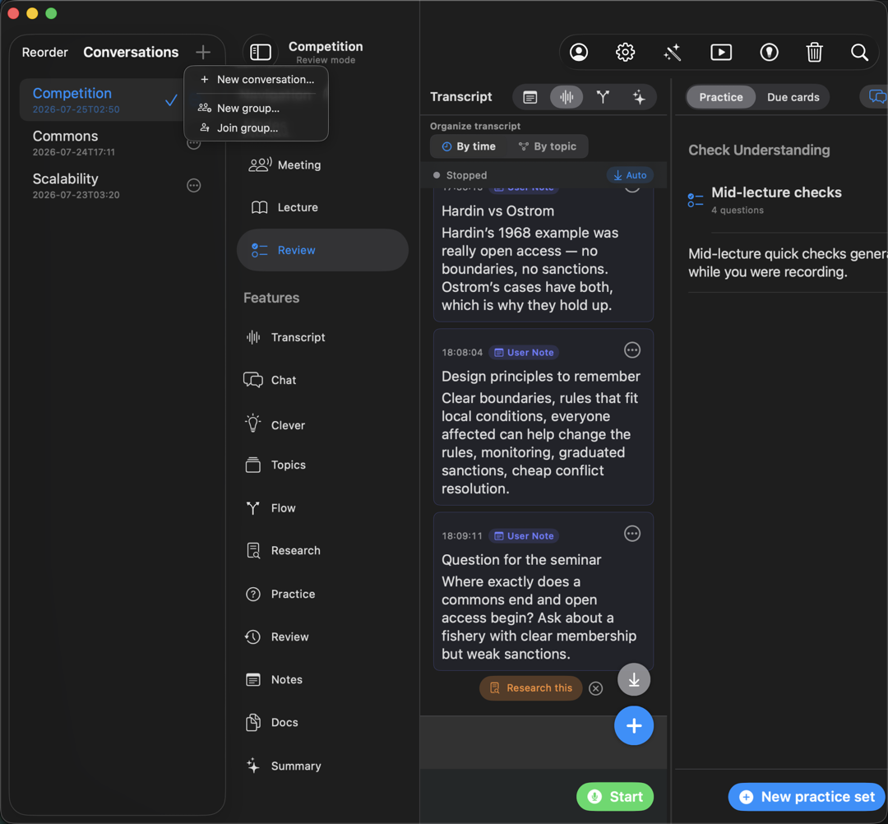Click the User Note tag at 18:08:04
888x824 pixels.
524,352
